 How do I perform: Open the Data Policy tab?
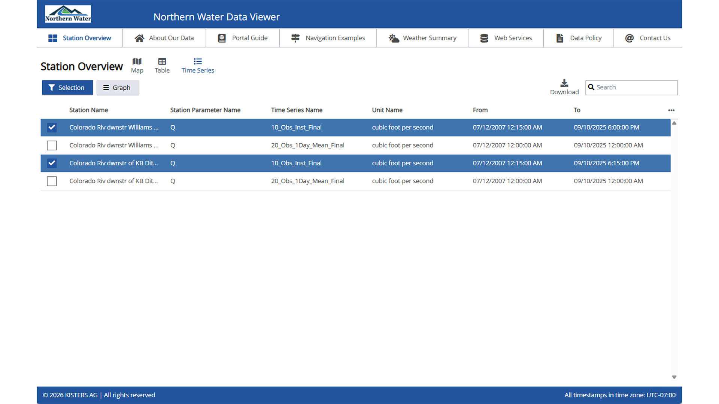pyautogui.click(x=579, y=38)
